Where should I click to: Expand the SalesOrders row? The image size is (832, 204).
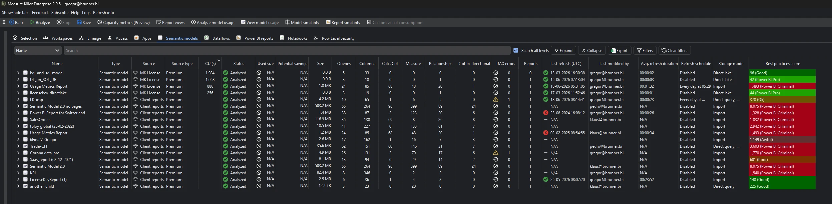coord(18,119)
